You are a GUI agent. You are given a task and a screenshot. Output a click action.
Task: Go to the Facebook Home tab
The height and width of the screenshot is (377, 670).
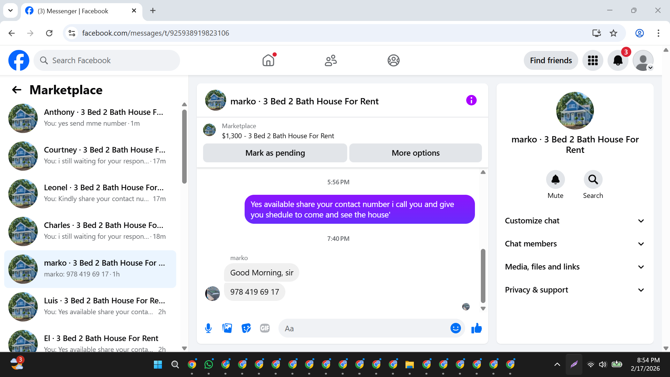click(x=268, y=60)
